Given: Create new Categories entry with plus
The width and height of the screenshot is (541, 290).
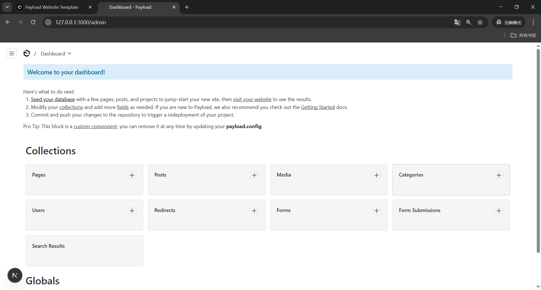Looking at the screenshot, I should (499, 175).
